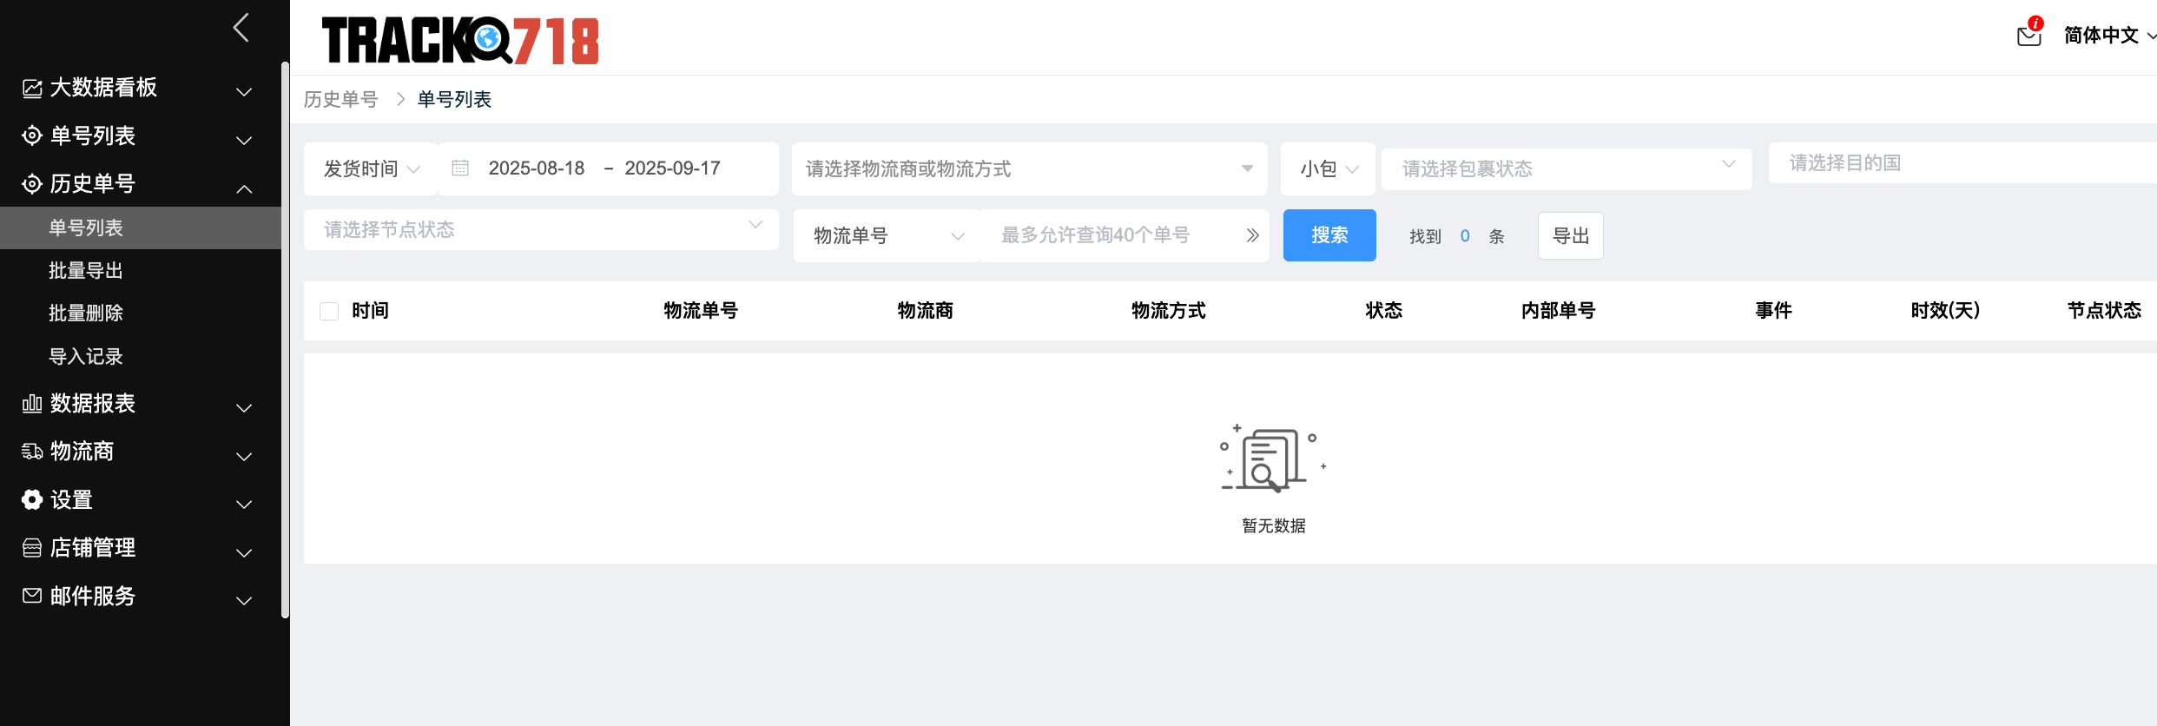Open the 发货时间 time type dropdown
This screenshot has width=2157, height=726.
[371, 168]
